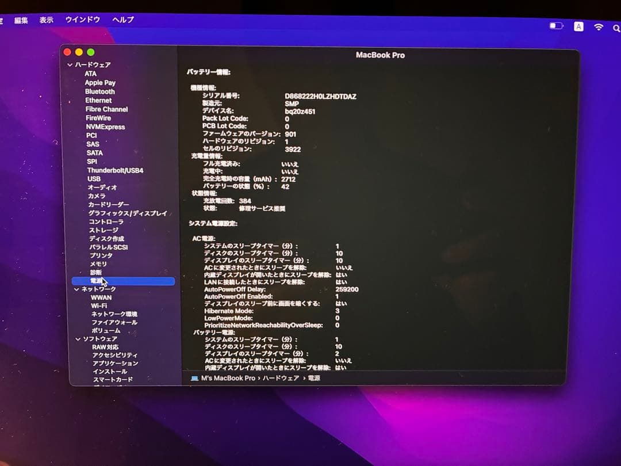Select Wi-Fi under ネットワーク
621x466 pixels.
click(101, 307)
